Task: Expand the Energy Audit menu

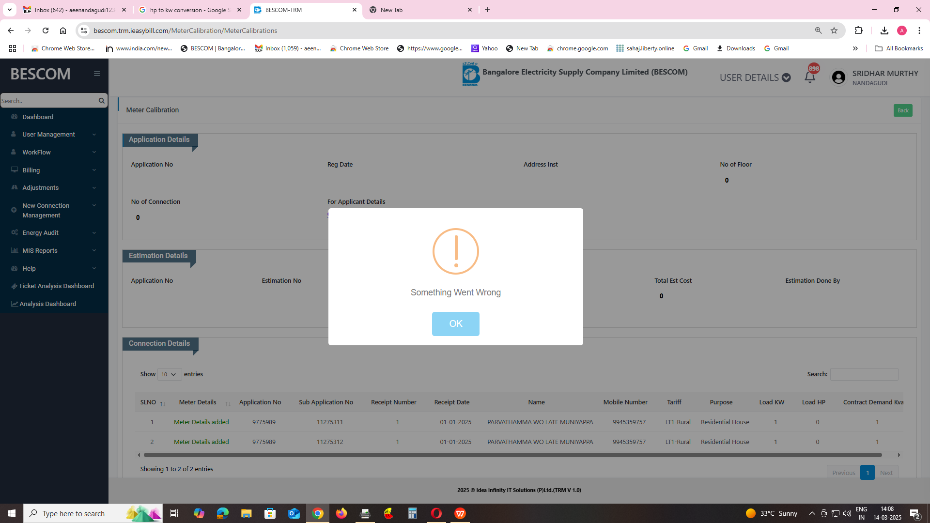Action: pos(54,232)
